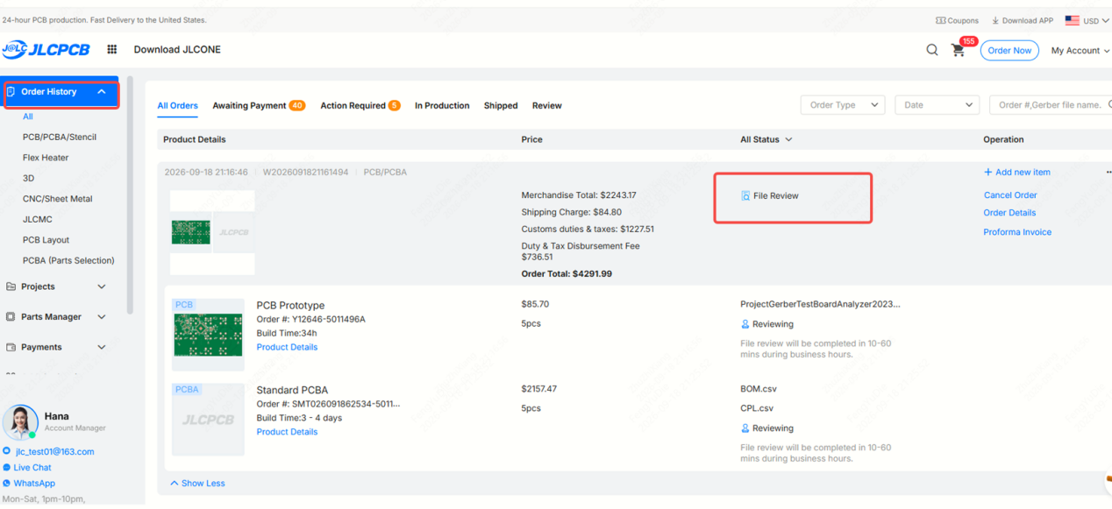Switch to the In Production tab

[x=442, y=106]
